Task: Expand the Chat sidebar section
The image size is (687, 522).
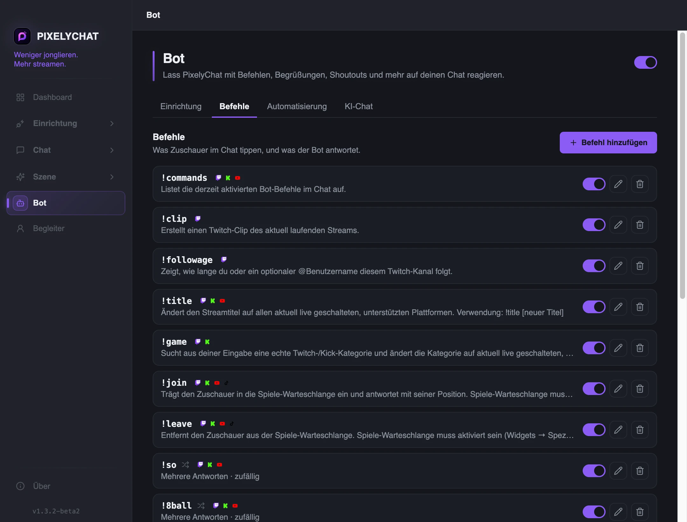Action: click(66, 150)
